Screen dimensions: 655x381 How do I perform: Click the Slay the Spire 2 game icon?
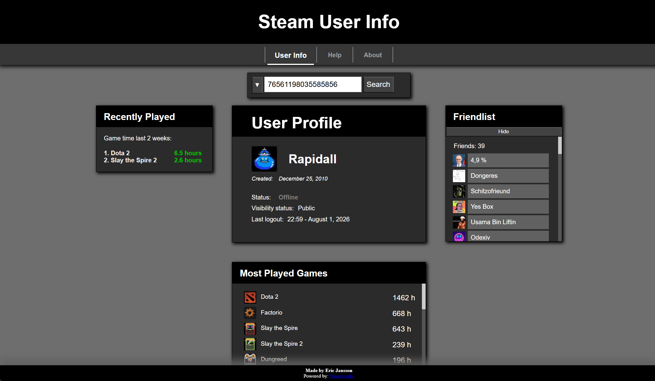250,344
